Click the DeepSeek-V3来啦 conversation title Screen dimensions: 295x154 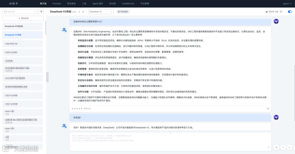[x=61, y=12]
